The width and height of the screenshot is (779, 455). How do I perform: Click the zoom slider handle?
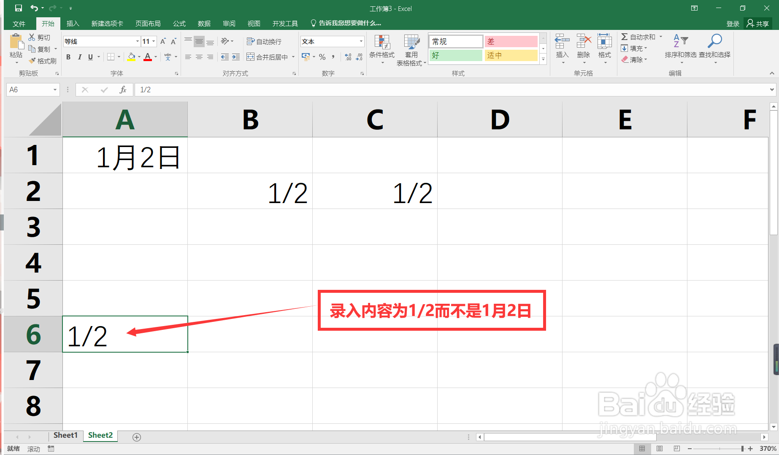(742, 449)
